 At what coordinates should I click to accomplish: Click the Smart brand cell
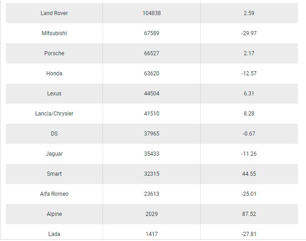coord(54,174)
